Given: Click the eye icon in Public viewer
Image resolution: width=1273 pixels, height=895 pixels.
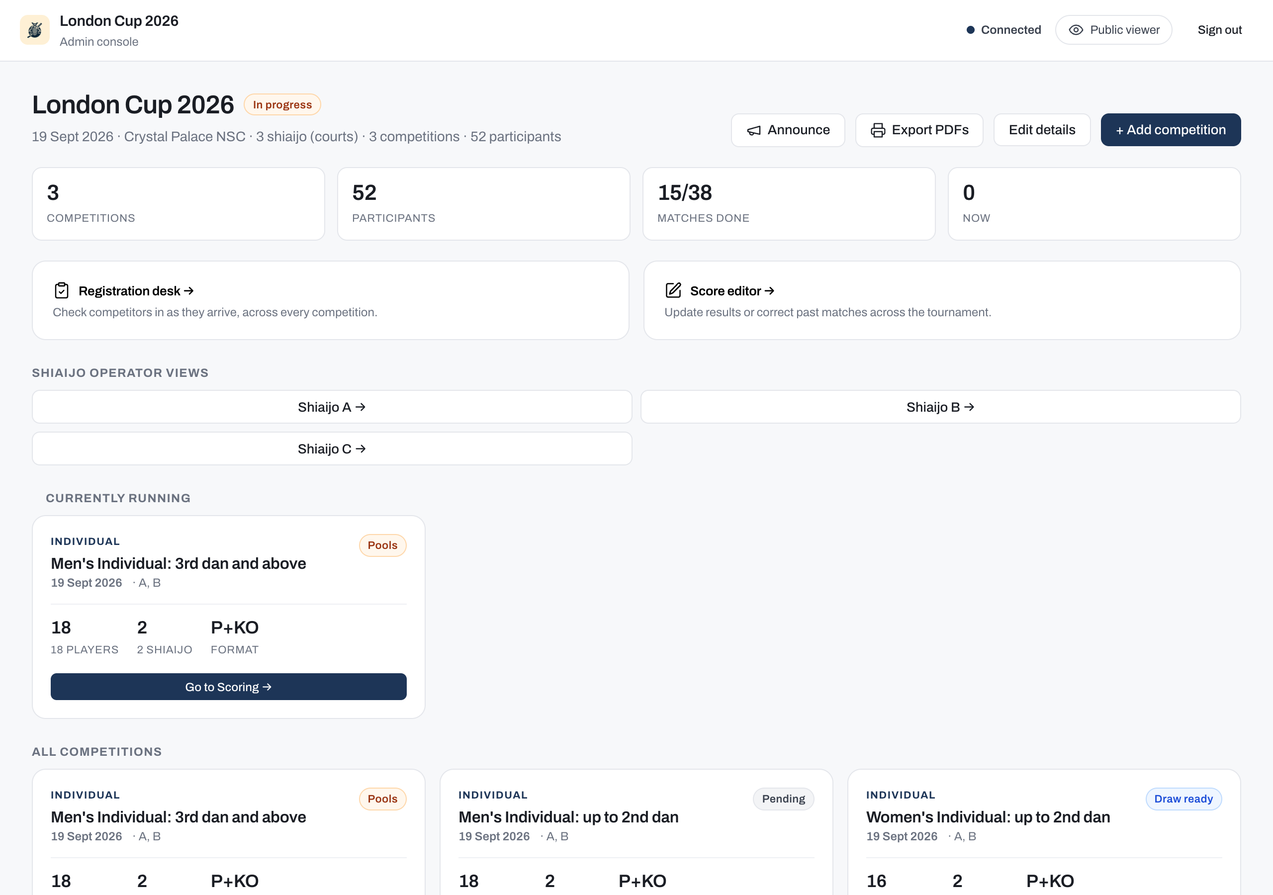Looking at the screenshot, I should tap(1076, 30).
